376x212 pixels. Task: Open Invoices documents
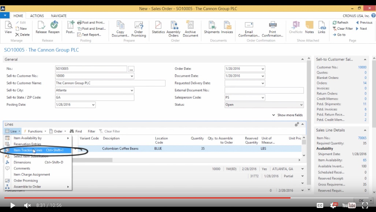pos(227,27)
